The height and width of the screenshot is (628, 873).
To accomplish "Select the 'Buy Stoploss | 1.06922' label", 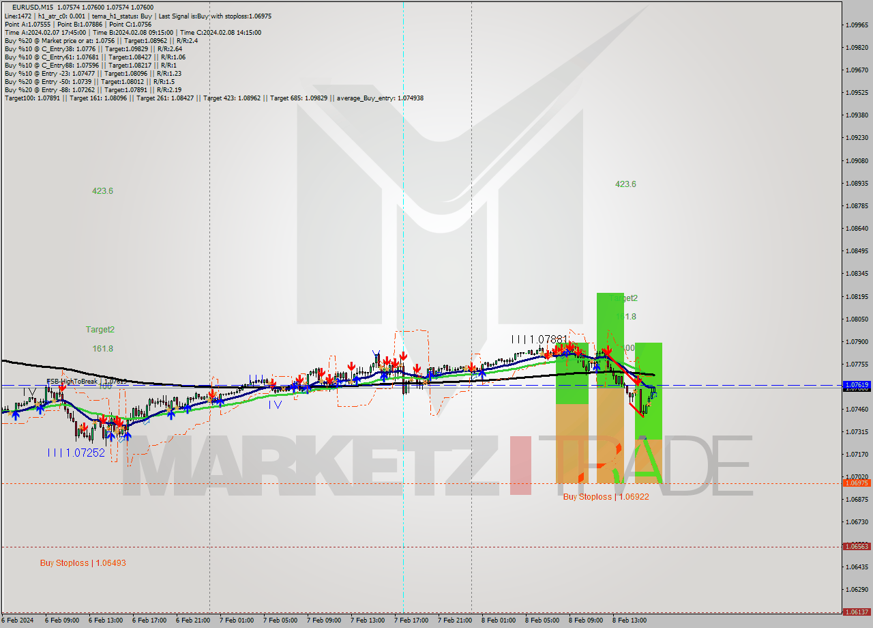I will pos(606,497).
